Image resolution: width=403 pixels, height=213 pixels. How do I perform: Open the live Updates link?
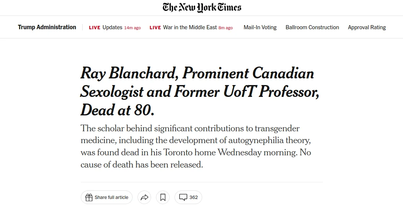112,27
